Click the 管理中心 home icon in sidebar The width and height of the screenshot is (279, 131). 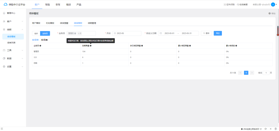tap(4, 13)
